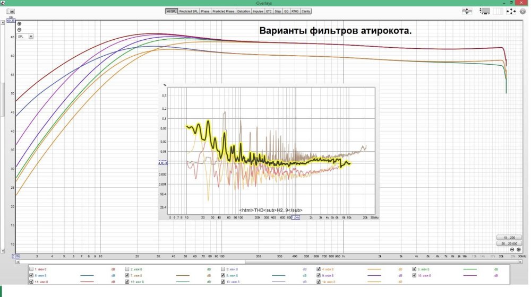Set range with the 20..20 000 button

pos(509,243)
